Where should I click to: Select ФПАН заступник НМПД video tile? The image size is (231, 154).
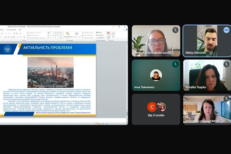(x=207, y=109)
